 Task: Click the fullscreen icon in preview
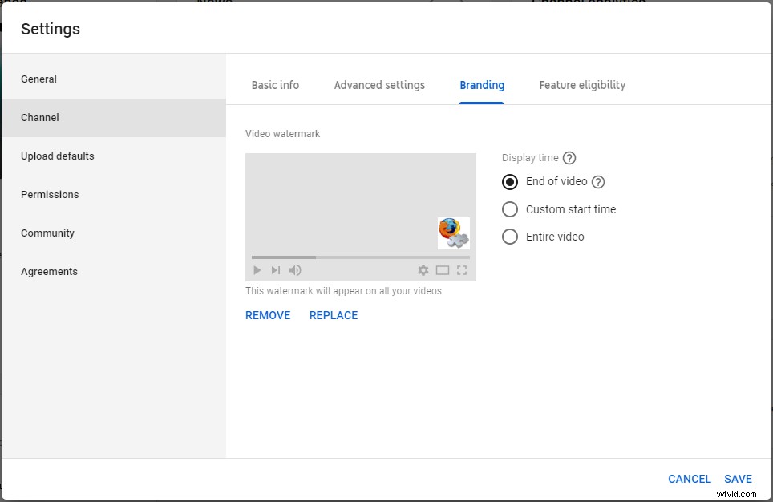pos(462,271)
